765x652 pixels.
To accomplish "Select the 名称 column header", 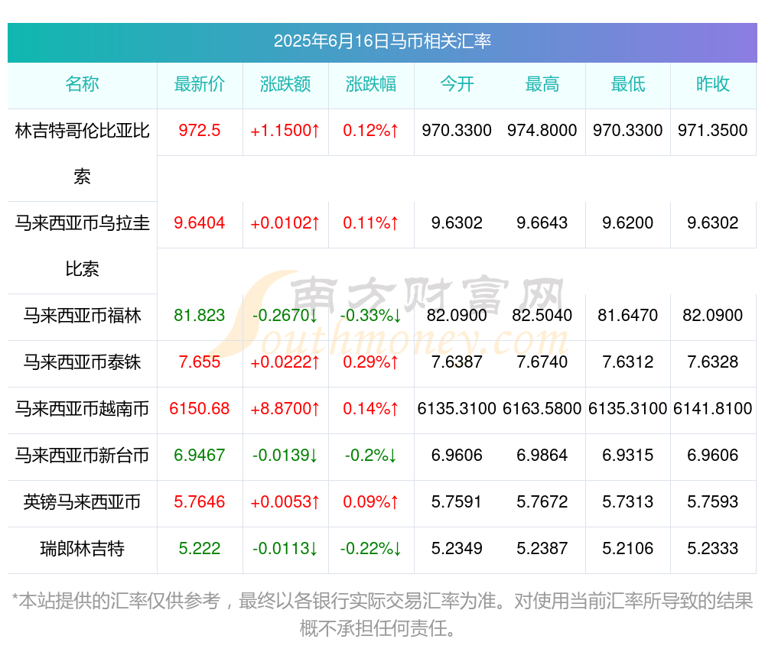I will [x=82, y=84].
